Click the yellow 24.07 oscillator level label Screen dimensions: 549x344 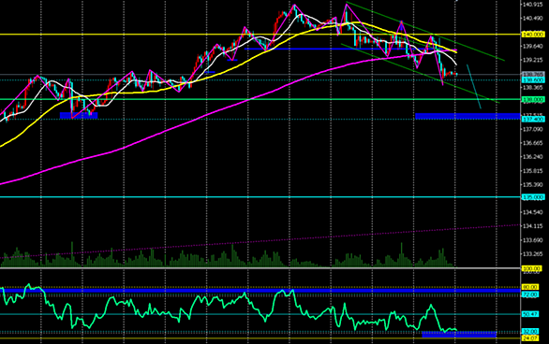pyautogui.click(x=529, y=338)
